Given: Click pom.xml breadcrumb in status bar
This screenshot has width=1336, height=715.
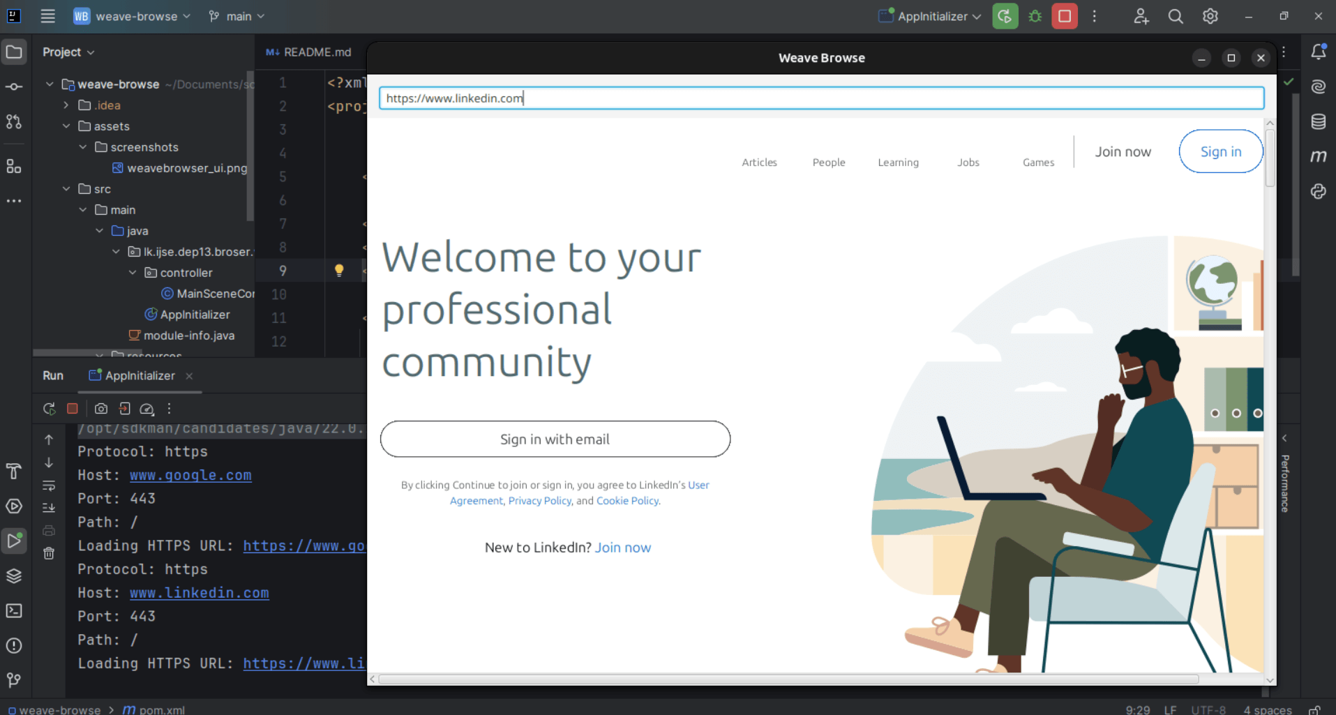Looking at the screenshot, I should pyautogui.click(x=154, y=709).
